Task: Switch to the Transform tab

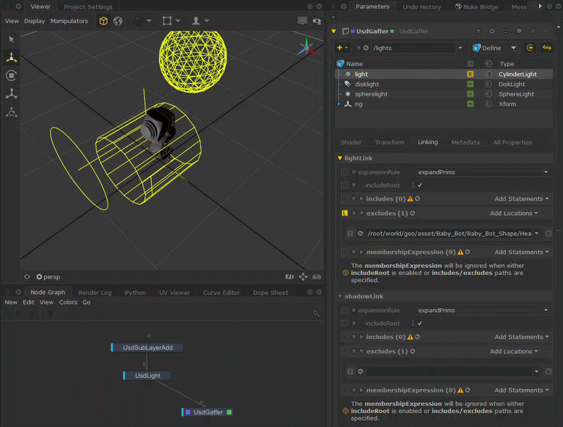Action: [390, 143]
